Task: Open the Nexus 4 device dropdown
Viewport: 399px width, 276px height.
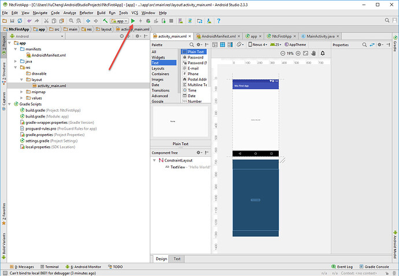Action: tap(258, 45)
